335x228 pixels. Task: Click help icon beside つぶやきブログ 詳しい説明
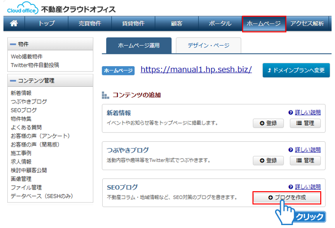click(291, 150)
